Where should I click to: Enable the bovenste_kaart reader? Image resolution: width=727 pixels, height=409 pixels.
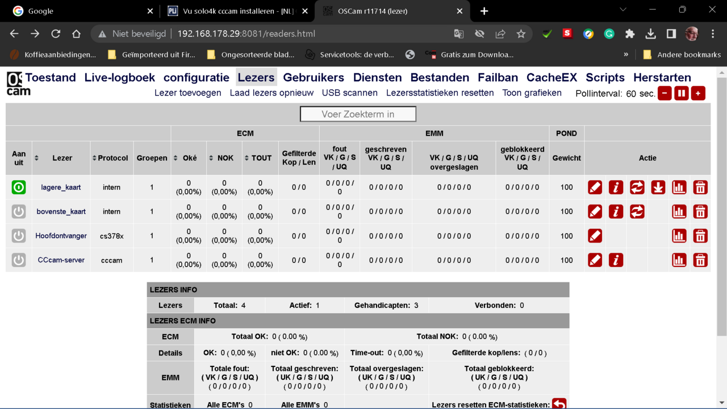[19, 211]
